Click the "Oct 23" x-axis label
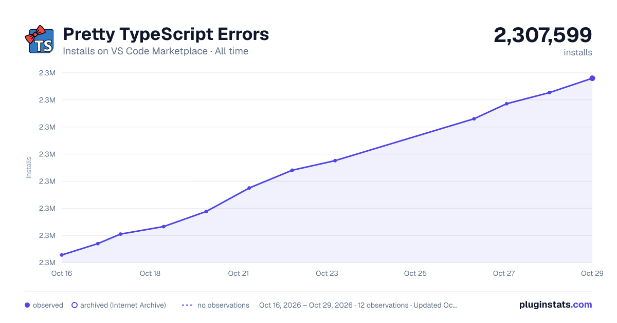Image resolution: width=617 pixels, height=323 pixels. pos(327,273)
